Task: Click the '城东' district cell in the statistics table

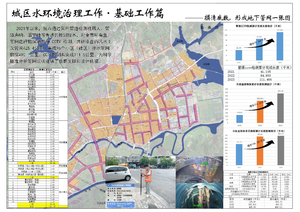Action: click(231, 178)
